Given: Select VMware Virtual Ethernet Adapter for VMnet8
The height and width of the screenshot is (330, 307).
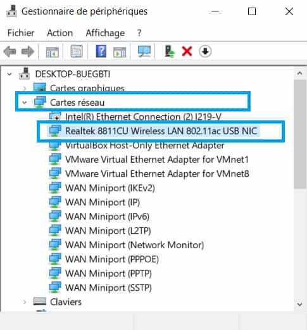Looking at the screenshot, I should [x=157, y=174].
